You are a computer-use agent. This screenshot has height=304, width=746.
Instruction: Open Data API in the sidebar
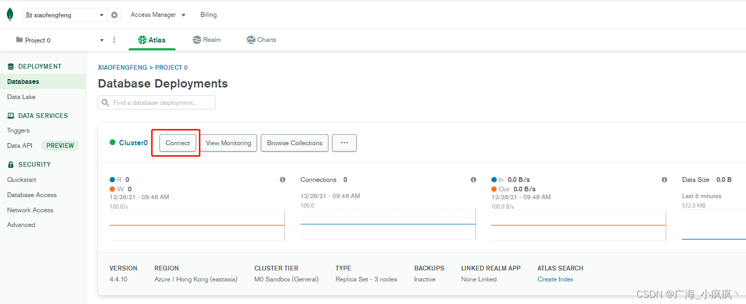point(19,146)
